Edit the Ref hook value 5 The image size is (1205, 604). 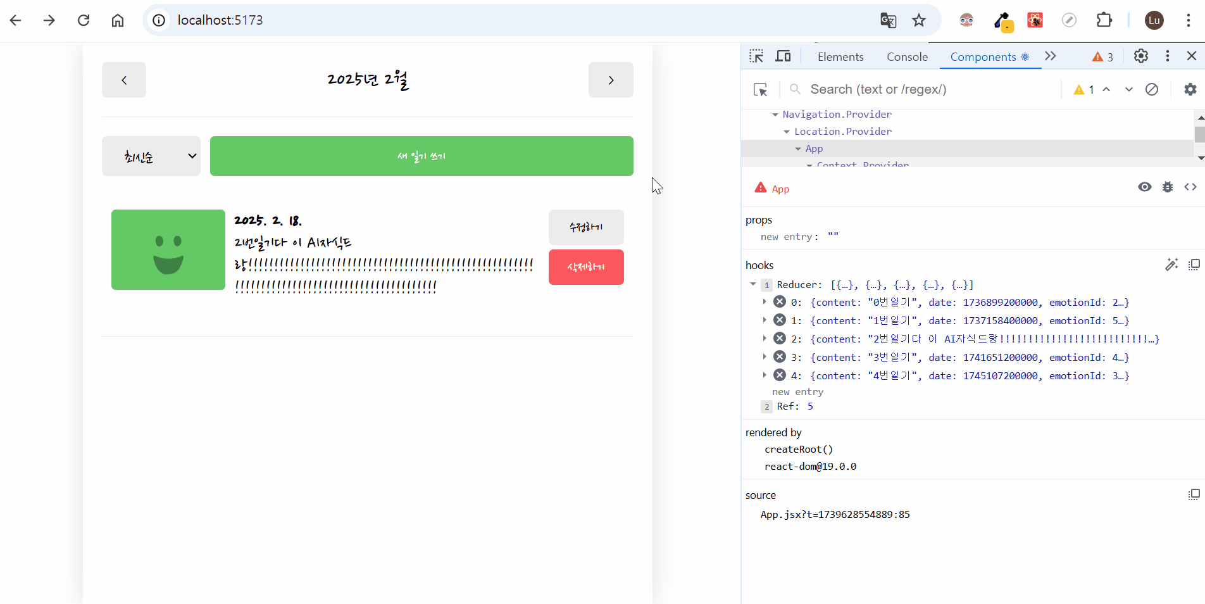[x=810, y=406]
